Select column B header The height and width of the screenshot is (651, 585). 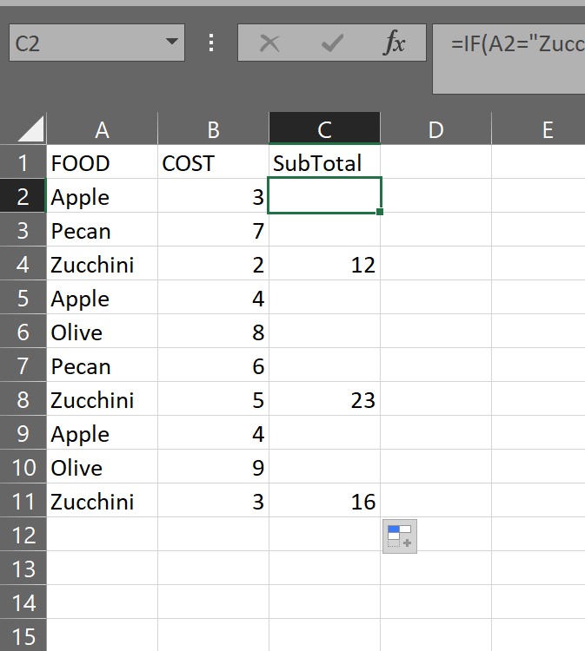(x=213, y=130)
